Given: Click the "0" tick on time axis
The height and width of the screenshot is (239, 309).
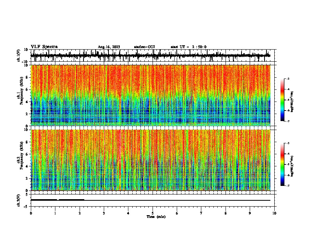Looking at the screenshot, I should click(x=31, y=213).
